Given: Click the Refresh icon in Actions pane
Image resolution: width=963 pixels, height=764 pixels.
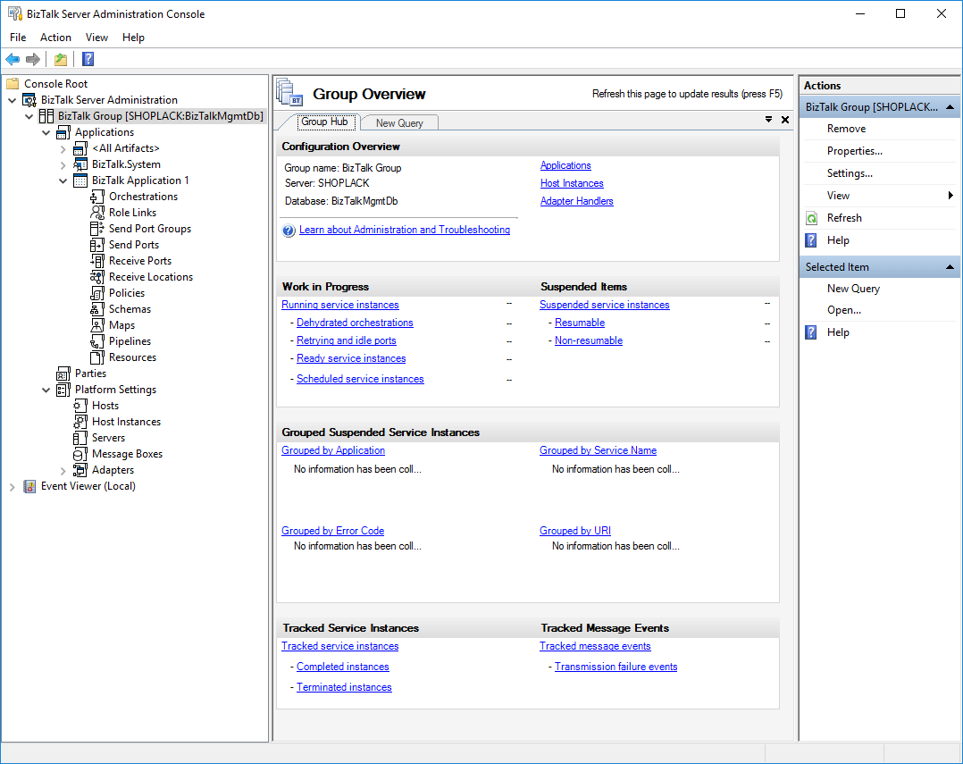Looking at the screenshot, I should click(811, 218).
